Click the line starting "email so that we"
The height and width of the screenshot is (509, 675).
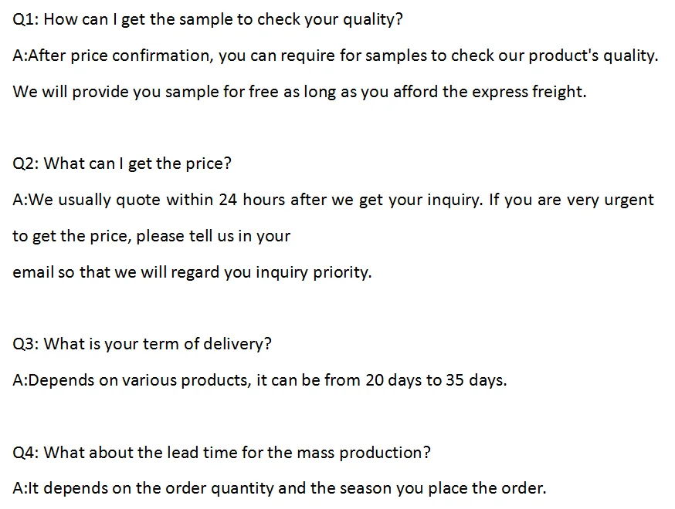(x=192, y=272)
